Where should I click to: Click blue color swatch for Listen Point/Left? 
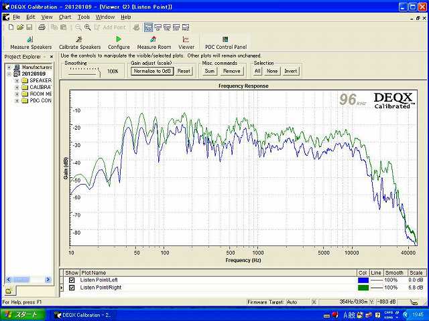[363, 280]
